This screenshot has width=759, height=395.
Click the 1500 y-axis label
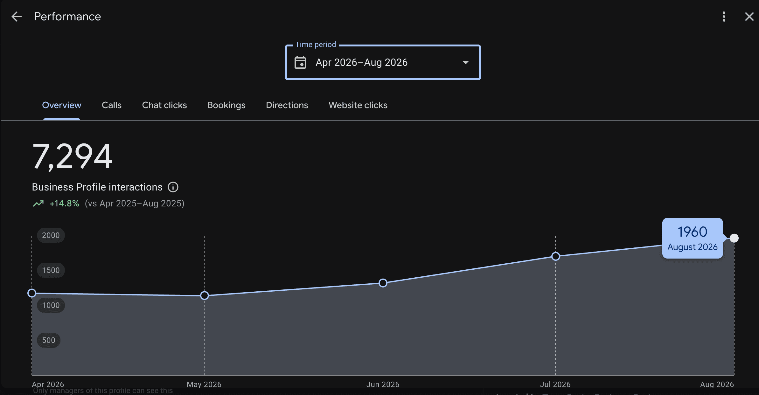point(51,270)
